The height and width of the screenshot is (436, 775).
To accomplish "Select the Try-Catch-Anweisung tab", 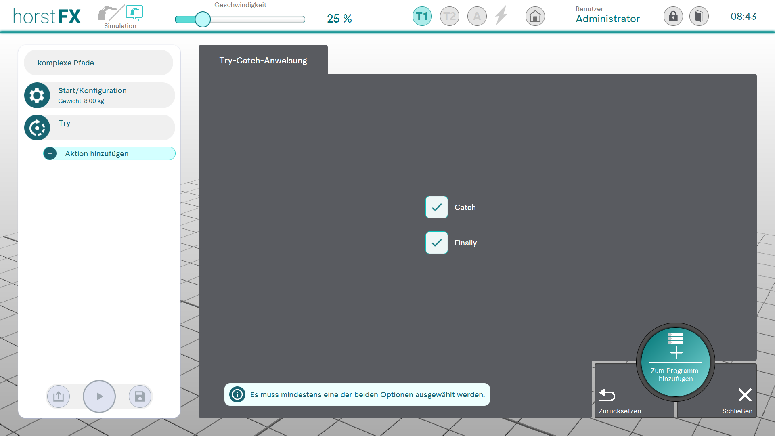I will [x=263, y=61].
